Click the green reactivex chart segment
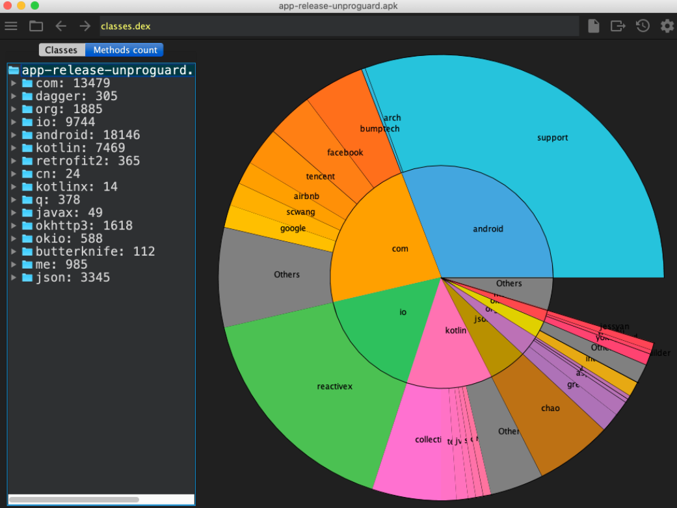Screen dimensions: 677x508 pos(335,386)
